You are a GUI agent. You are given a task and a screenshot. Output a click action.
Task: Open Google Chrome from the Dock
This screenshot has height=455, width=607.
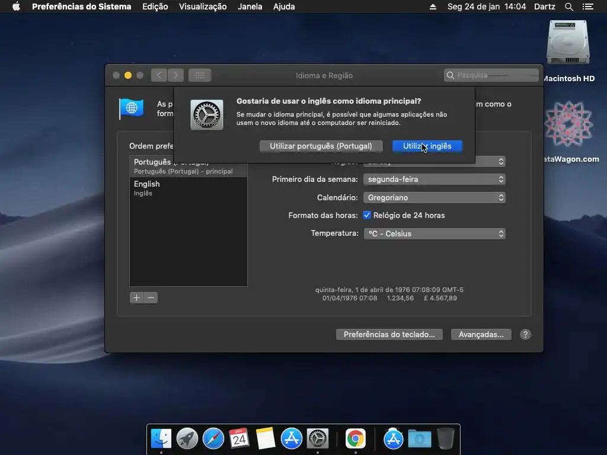(x=356, y=438)
